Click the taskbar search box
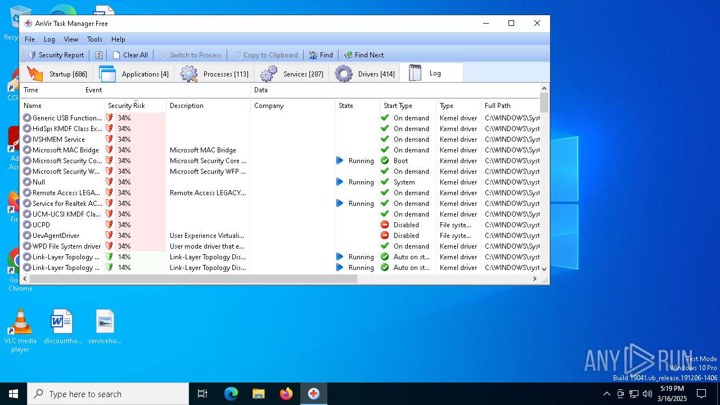Viewport: 720px width, 405px height. click(108, 394)
